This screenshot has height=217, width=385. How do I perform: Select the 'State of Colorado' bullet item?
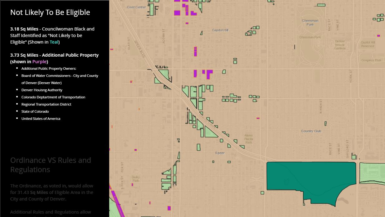point(35,111)
